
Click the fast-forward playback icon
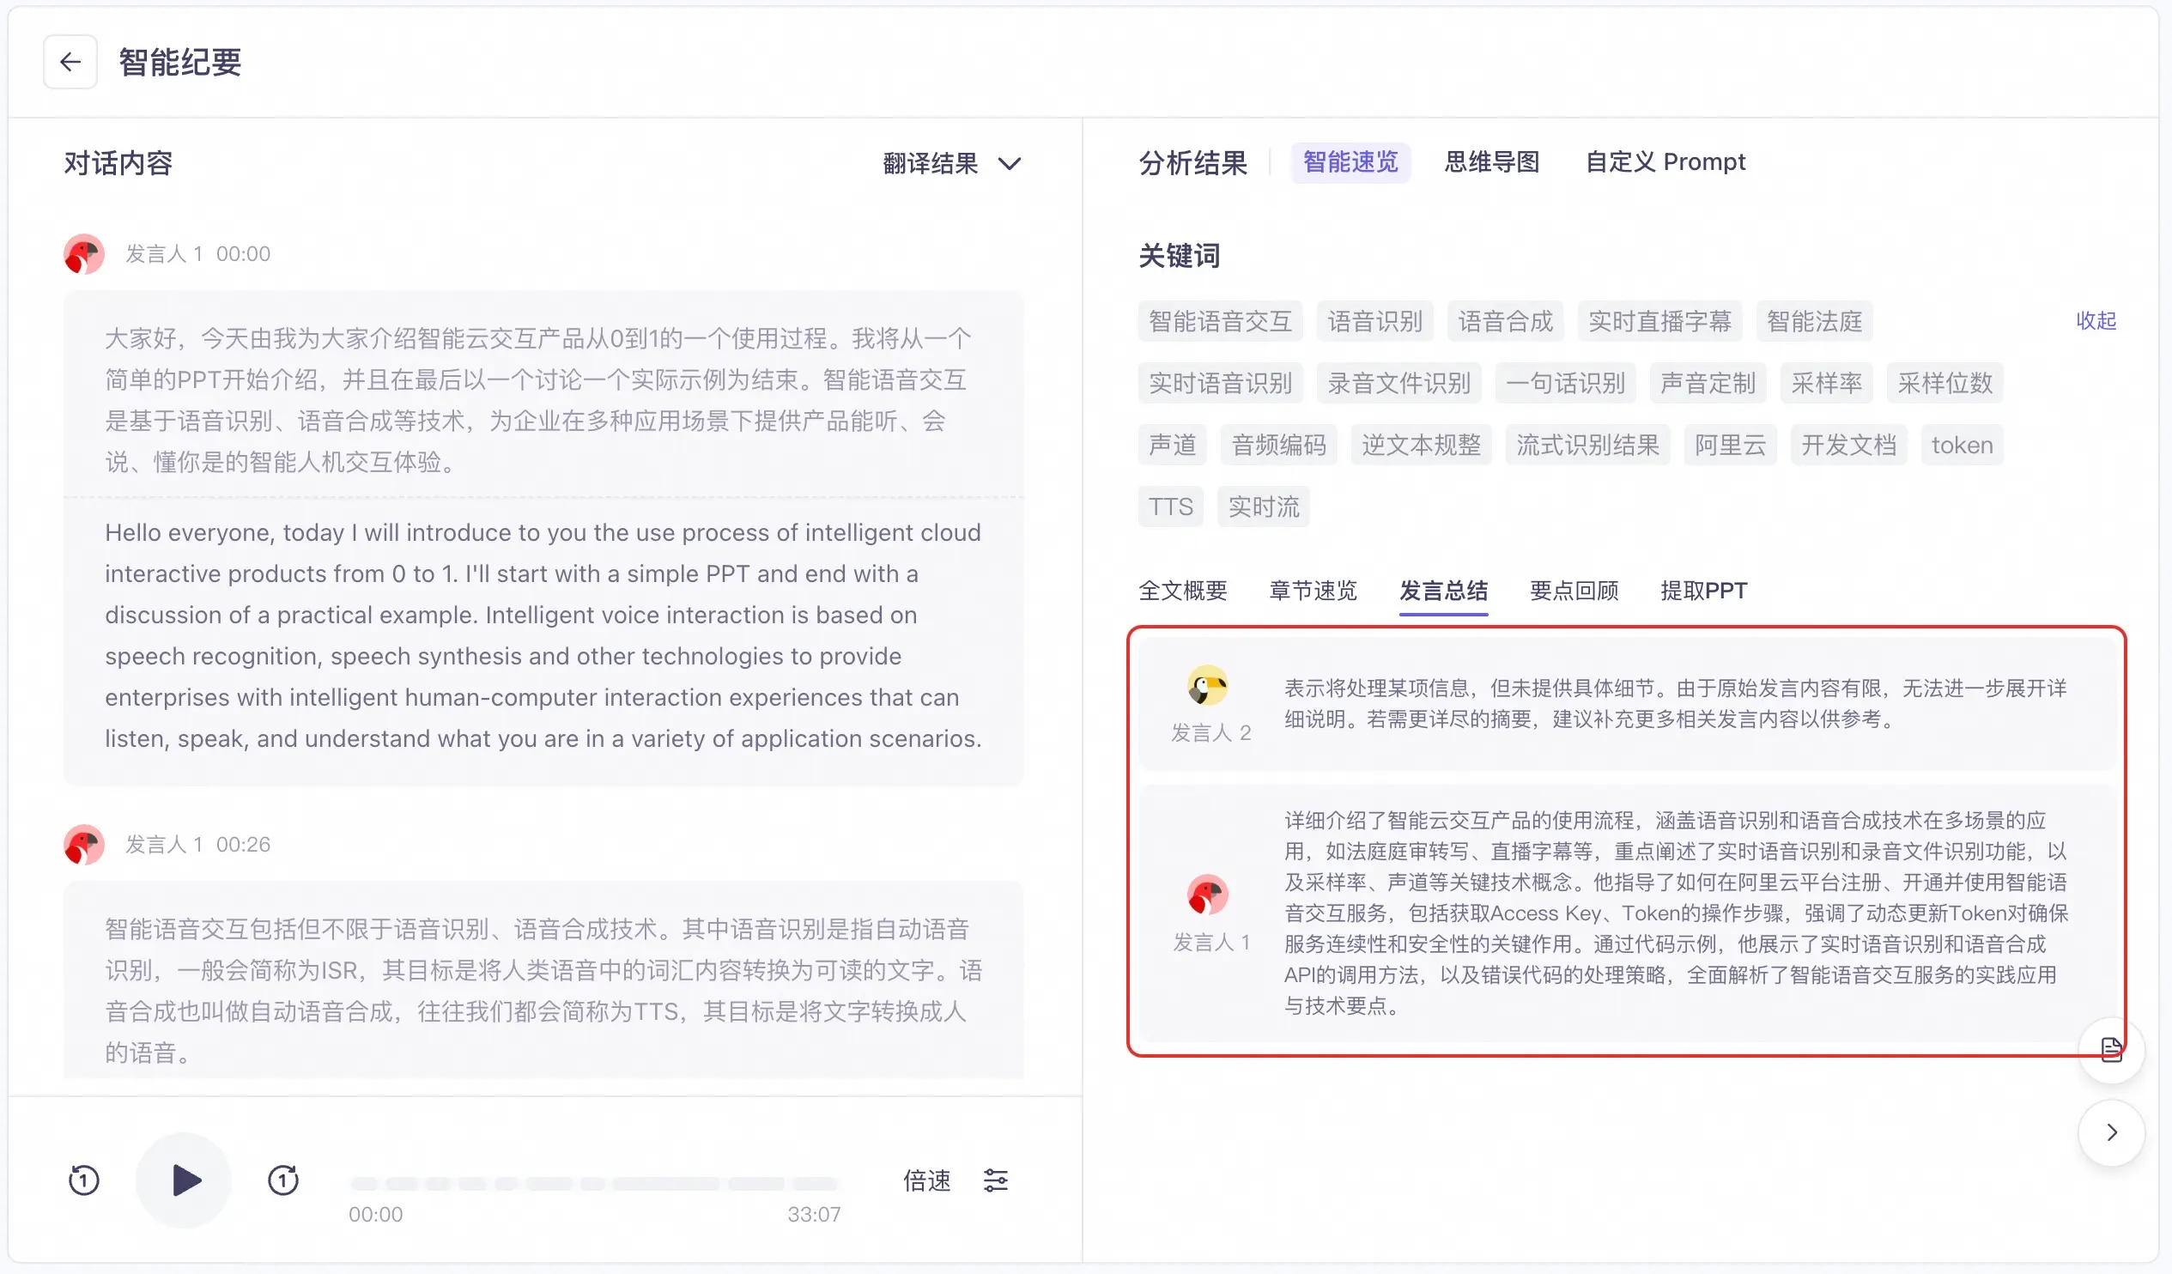point(282,1180)
